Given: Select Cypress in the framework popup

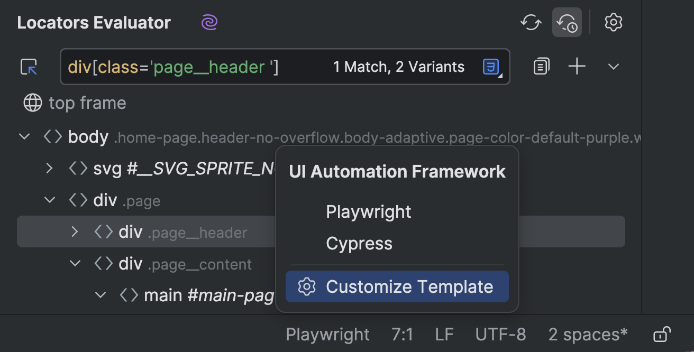Looking at the screenshot, I should 359,243.
